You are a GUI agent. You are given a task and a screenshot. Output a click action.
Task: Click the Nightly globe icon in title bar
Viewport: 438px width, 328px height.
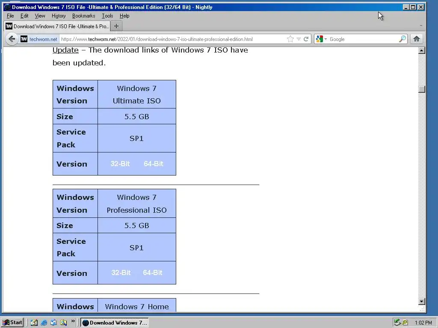tap(8, 7)
